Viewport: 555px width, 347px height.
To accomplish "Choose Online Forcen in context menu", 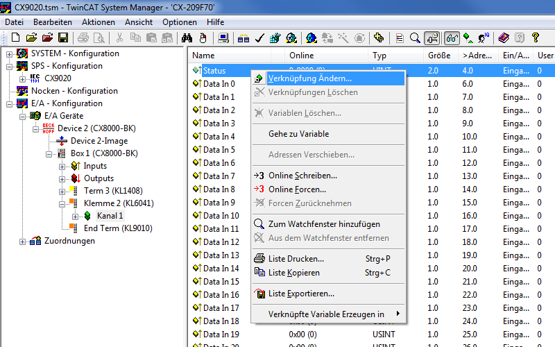I will [x=328, y=189].
